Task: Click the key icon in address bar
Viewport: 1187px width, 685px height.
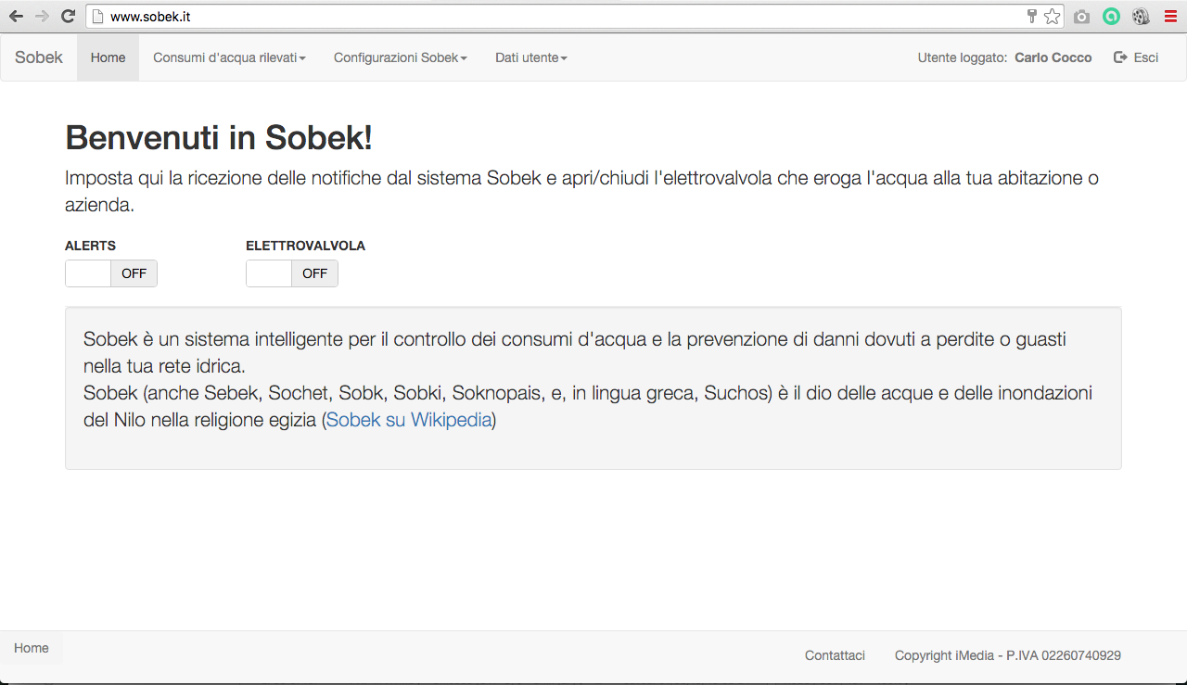Action: pos(1031,16)
